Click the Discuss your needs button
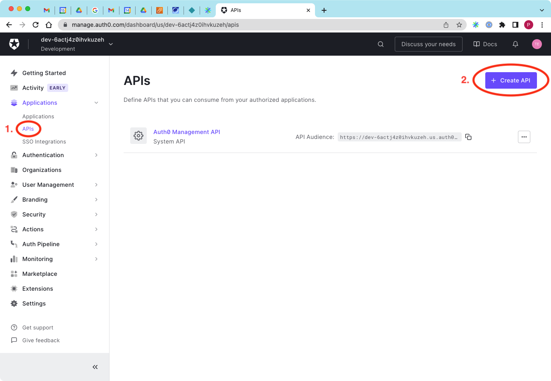The width and height of the screenshot is (551, 381). pyautogui.click(x=429, y=44)
